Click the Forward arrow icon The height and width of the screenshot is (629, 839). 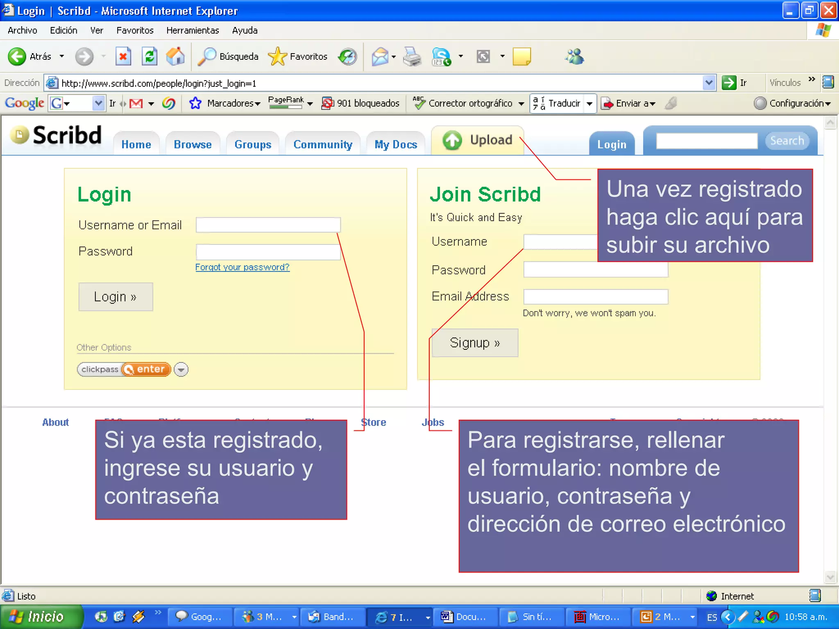click(84, 57)
